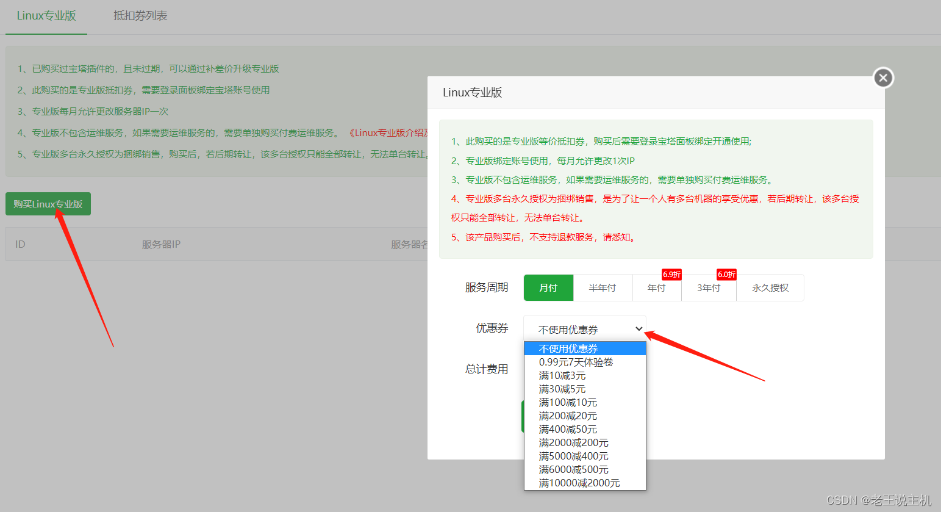This screenshot has height=512, width=941.
Task: Click the 优惠券 label
Action: point(492,328)
